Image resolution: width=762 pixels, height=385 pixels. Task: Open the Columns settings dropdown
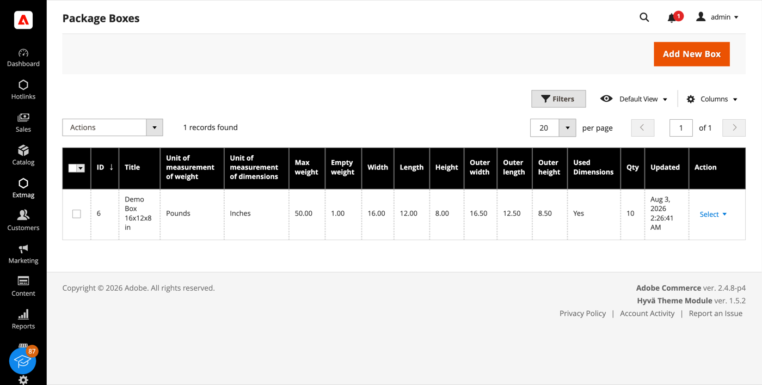tap(712, 99)
